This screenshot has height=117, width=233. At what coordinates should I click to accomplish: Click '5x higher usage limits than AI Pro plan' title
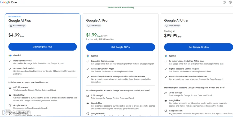(186, 61)
